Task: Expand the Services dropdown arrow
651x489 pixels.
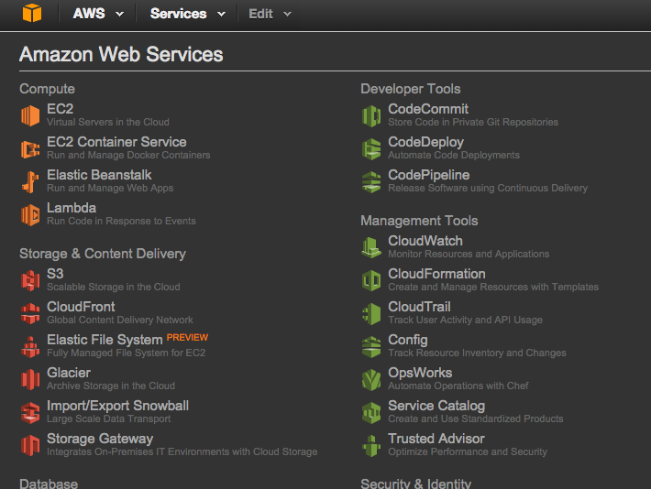Action: tap(221, 14)
